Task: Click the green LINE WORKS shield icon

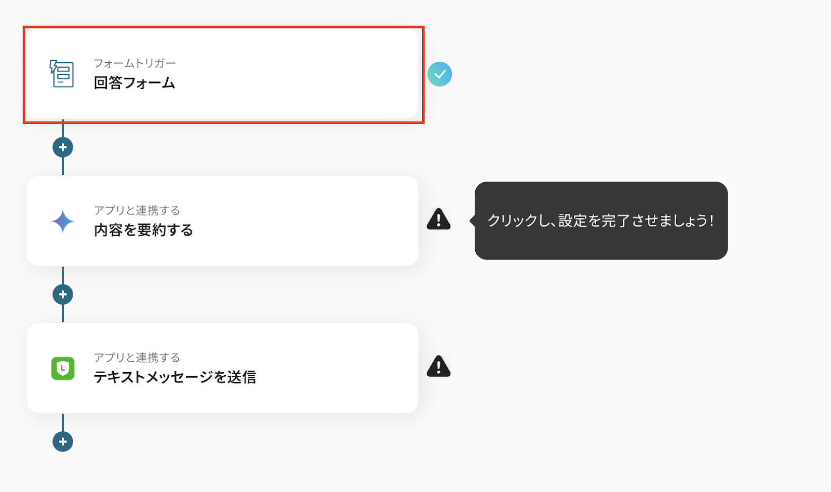Action: pyautogui.click(x=63, y=368)
